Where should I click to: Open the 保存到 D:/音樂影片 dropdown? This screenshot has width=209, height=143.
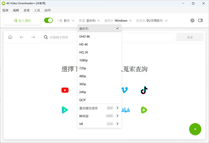[152, 21]
